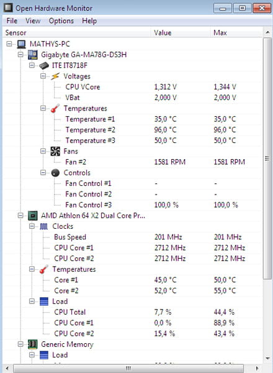
Task: Select the ITE IT8718F chip icon
Action: [44, 65]
